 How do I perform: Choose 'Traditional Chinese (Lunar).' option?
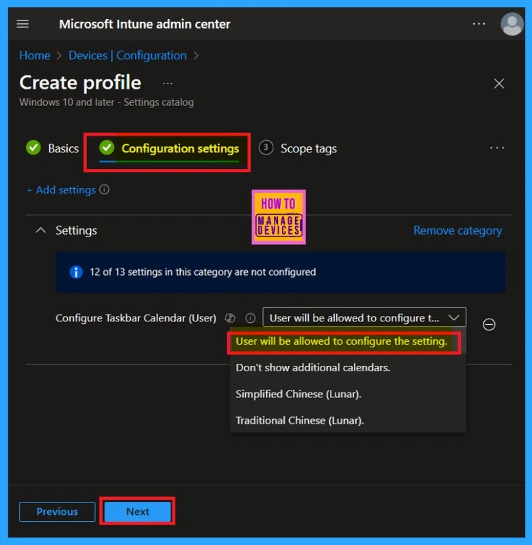(300, 421)
